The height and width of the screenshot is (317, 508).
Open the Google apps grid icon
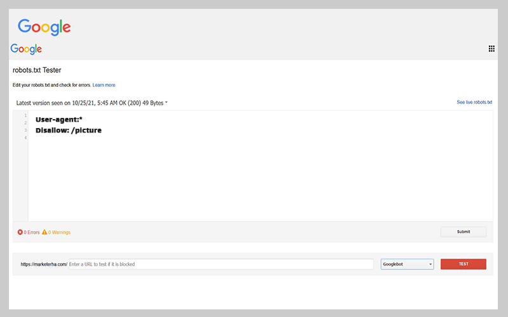(x=491, y=49)
